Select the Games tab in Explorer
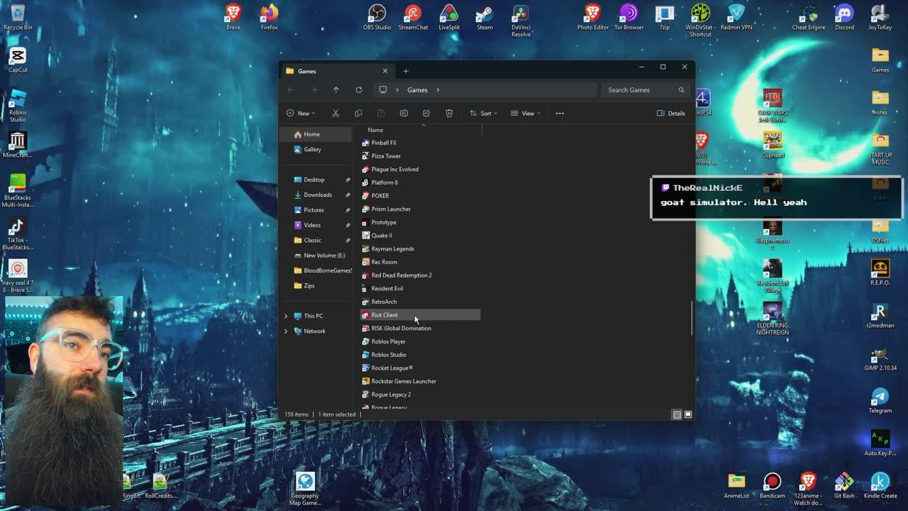This screenshot has height=511, width=908. pos(336,71)
